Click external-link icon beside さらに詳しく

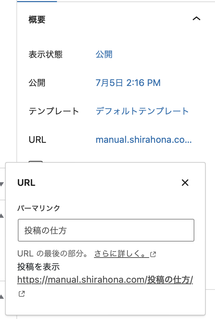[x=153, y=254]
